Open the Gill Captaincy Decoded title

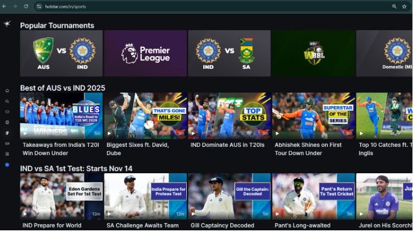click(222, 225)
